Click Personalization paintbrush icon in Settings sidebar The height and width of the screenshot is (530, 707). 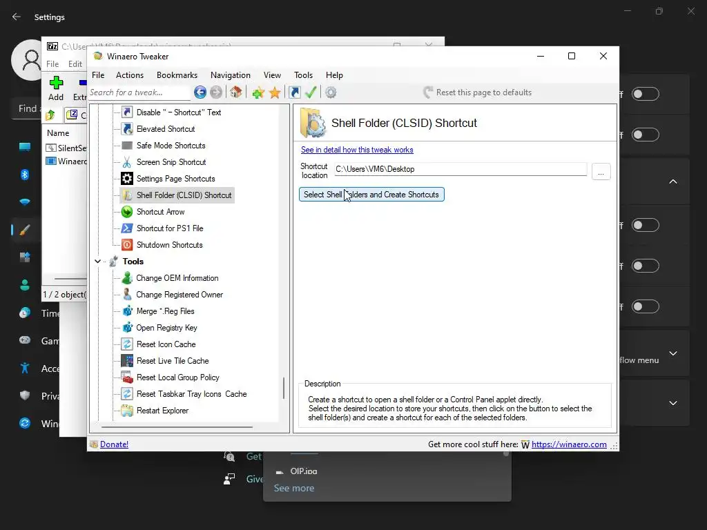25,230
